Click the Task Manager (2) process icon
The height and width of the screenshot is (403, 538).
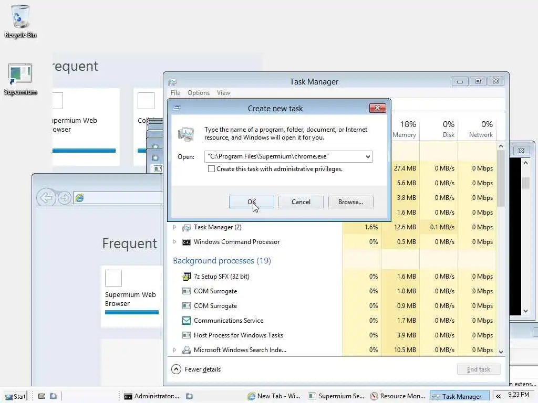pyautogui.click(x=187, y=227)
